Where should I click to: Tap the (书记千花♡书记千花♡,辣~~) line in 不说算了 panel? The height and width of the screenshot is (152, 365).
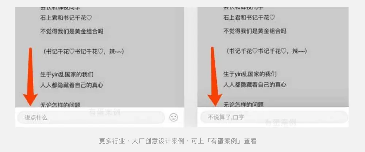point(265,52)
